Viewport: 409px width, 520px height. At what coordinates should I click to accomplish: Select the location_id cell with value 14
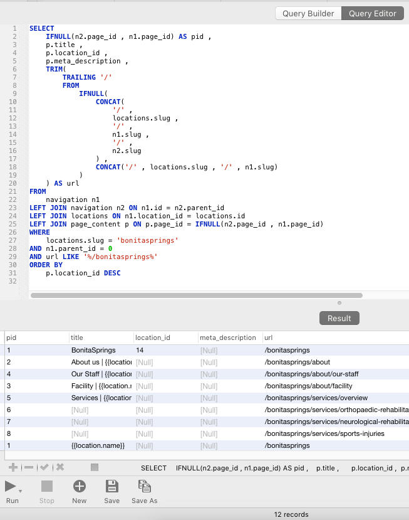[x=165, y=350]
